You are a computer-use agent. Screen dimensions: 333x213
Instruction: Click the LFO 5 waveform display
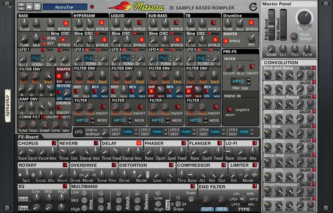pyautogui.click(x=201, y=58)
